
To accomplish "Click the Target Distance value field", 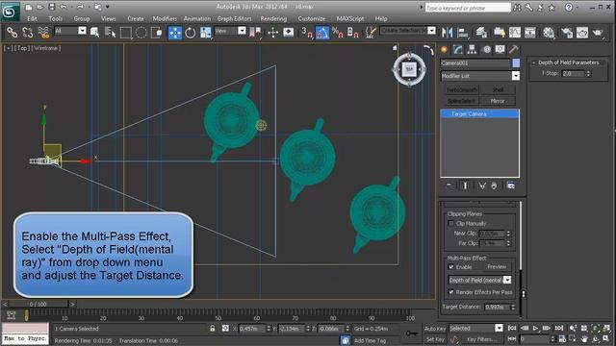I will tap(497, 307).
